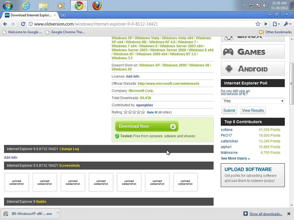Visit the official microsoft.com/windows/ie website
Viewport: 294px width, 220px height.
[168, 84]
